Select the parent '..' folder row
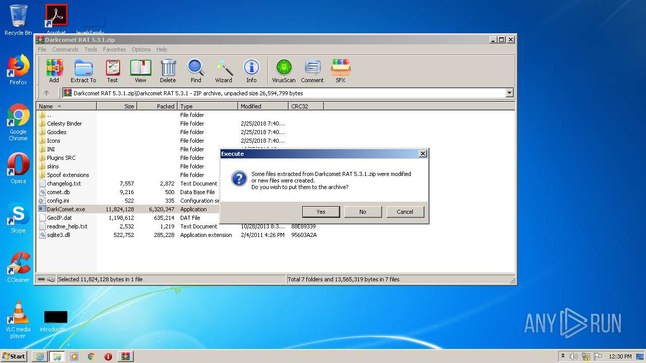The width and height of the screenshot is (646, 363). click(x=48, y=115)
